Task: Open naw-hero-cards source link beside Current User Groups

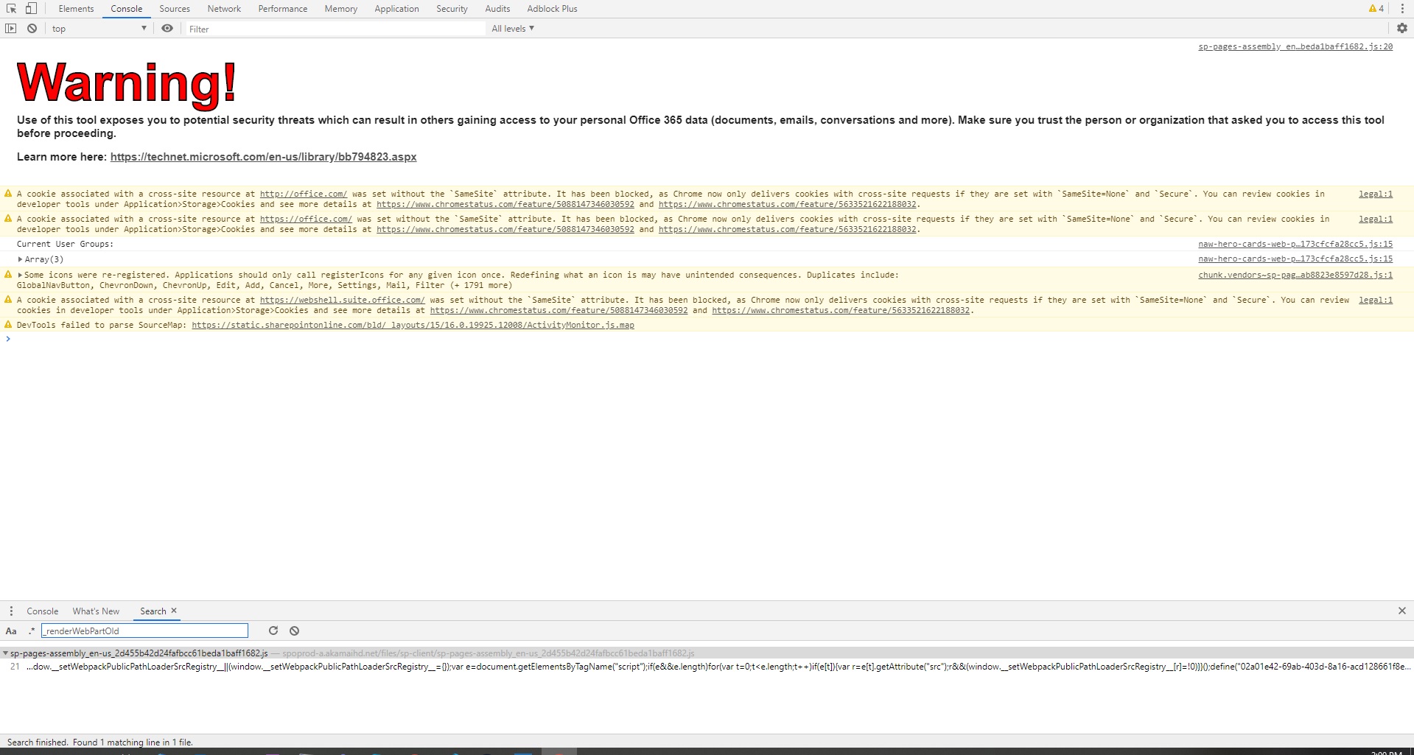Action: point(1295,244)
